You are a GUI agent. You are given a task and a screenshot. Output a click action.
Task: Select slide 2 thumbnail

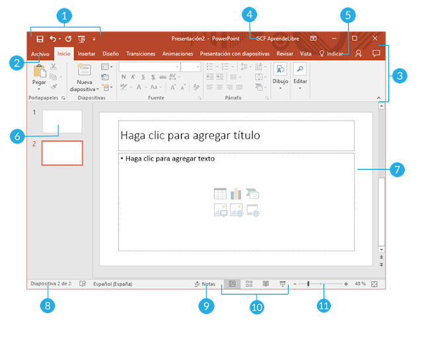[x=62, y=153]
